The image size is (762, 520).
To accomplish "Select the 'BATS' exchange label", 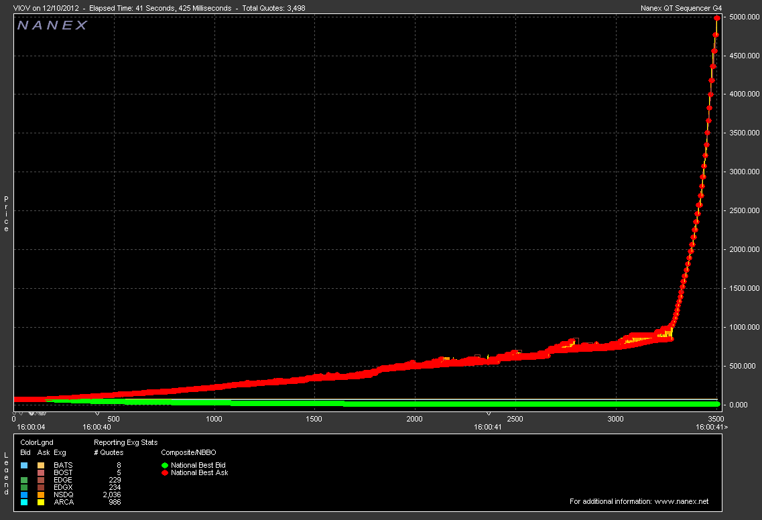I will point(63,465).
